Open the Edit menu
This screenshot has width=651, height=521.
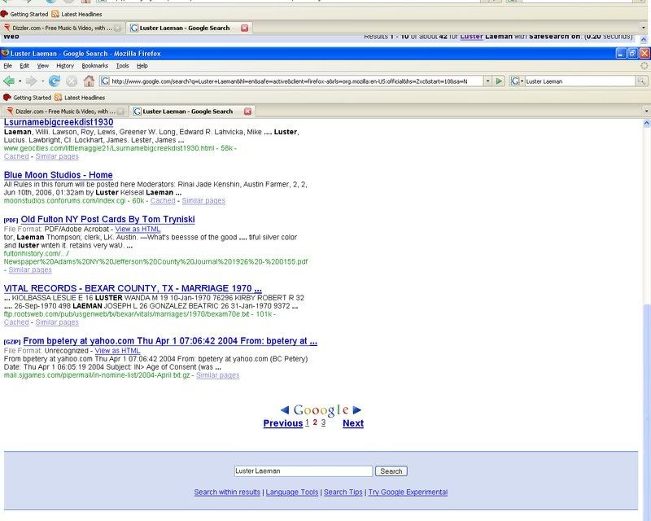click(x=24, y=66)
